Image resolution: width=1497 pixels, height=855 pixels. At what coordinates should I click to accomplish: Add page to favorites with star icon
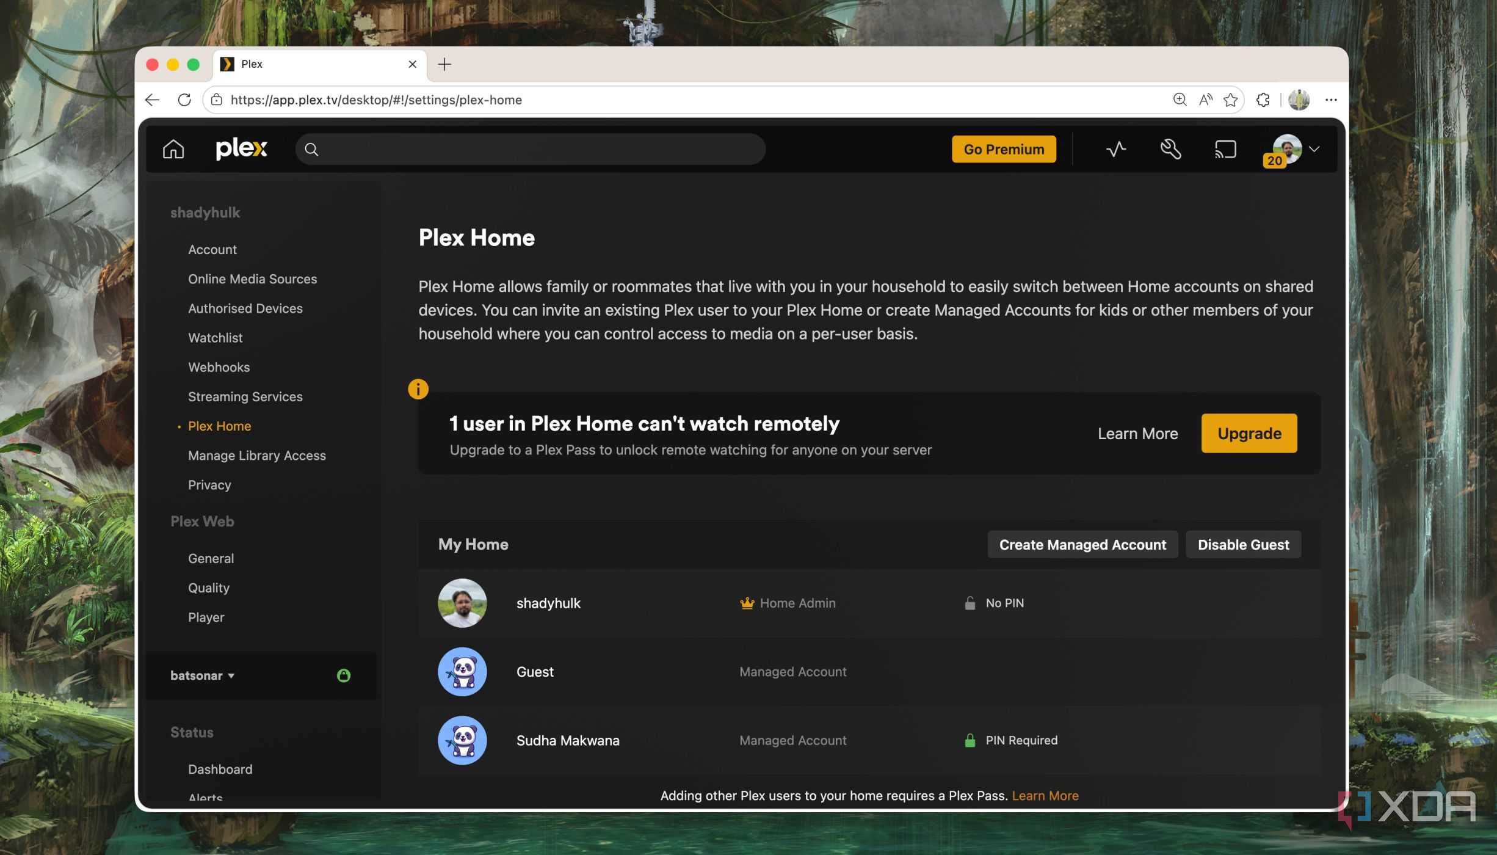click(x=1230, y=100)
